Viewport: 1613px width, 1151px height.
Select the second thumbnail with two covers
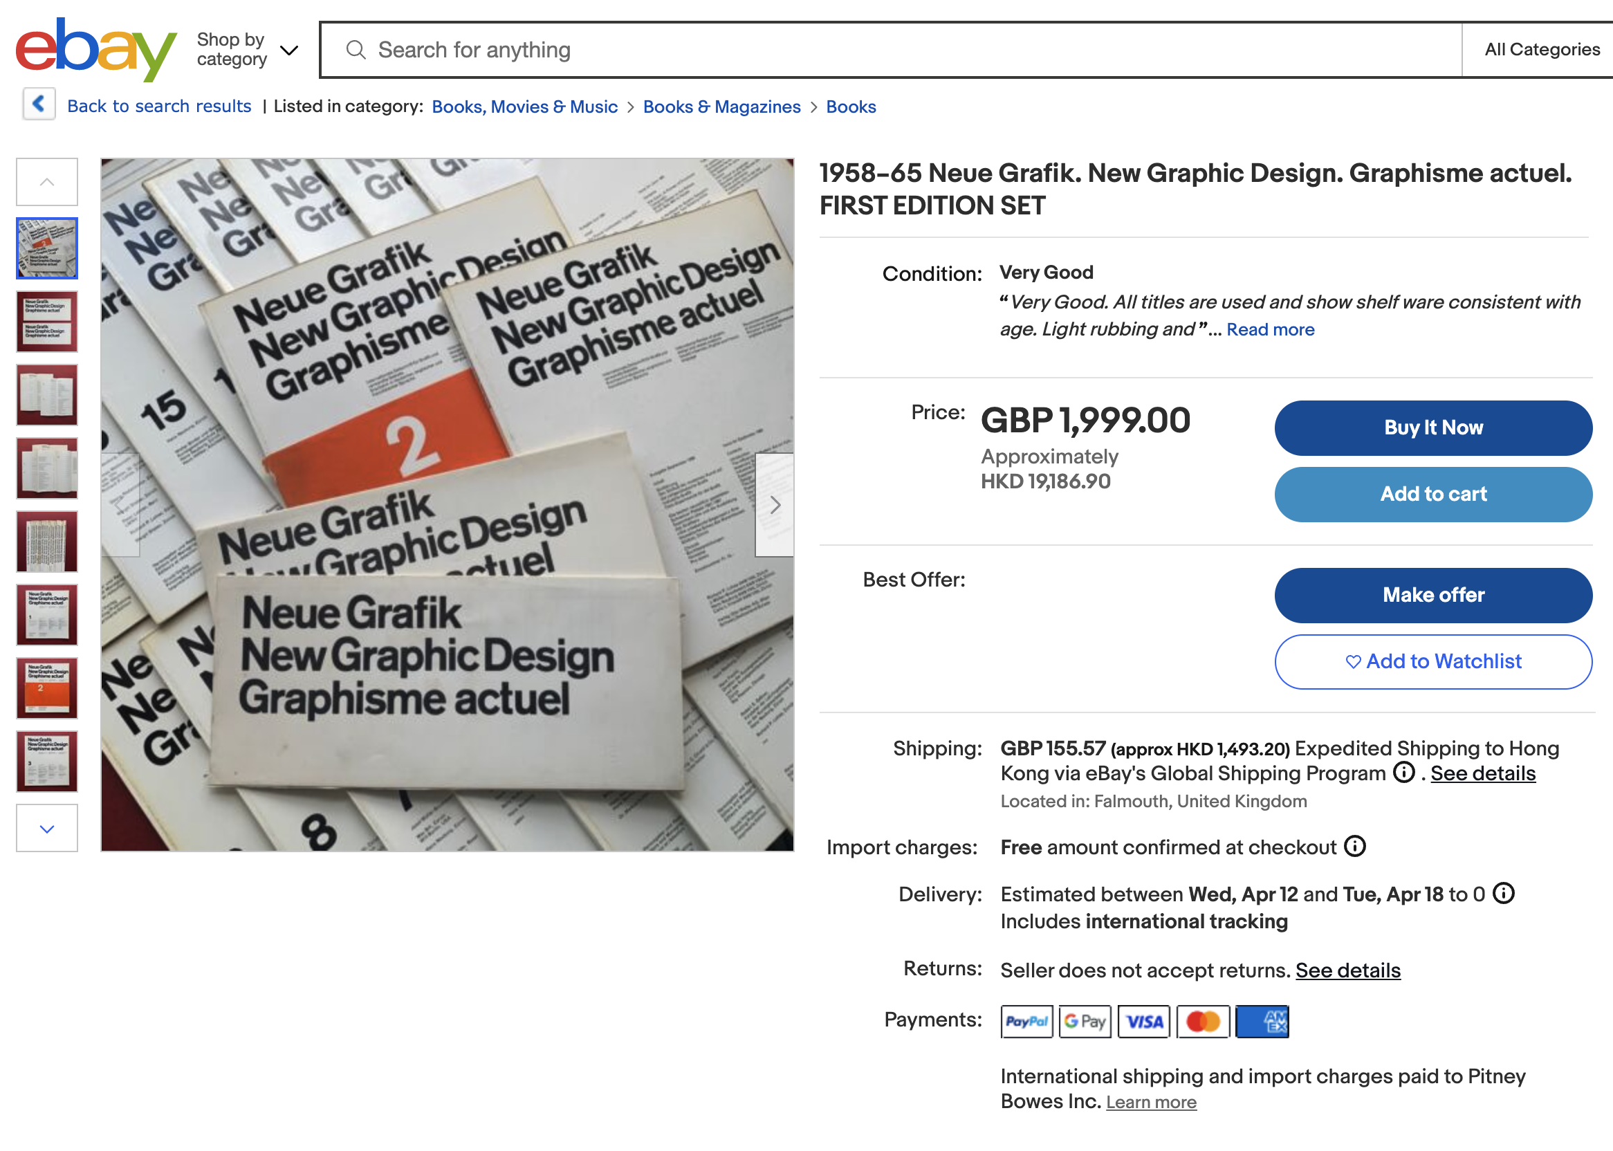pos(47,322)
